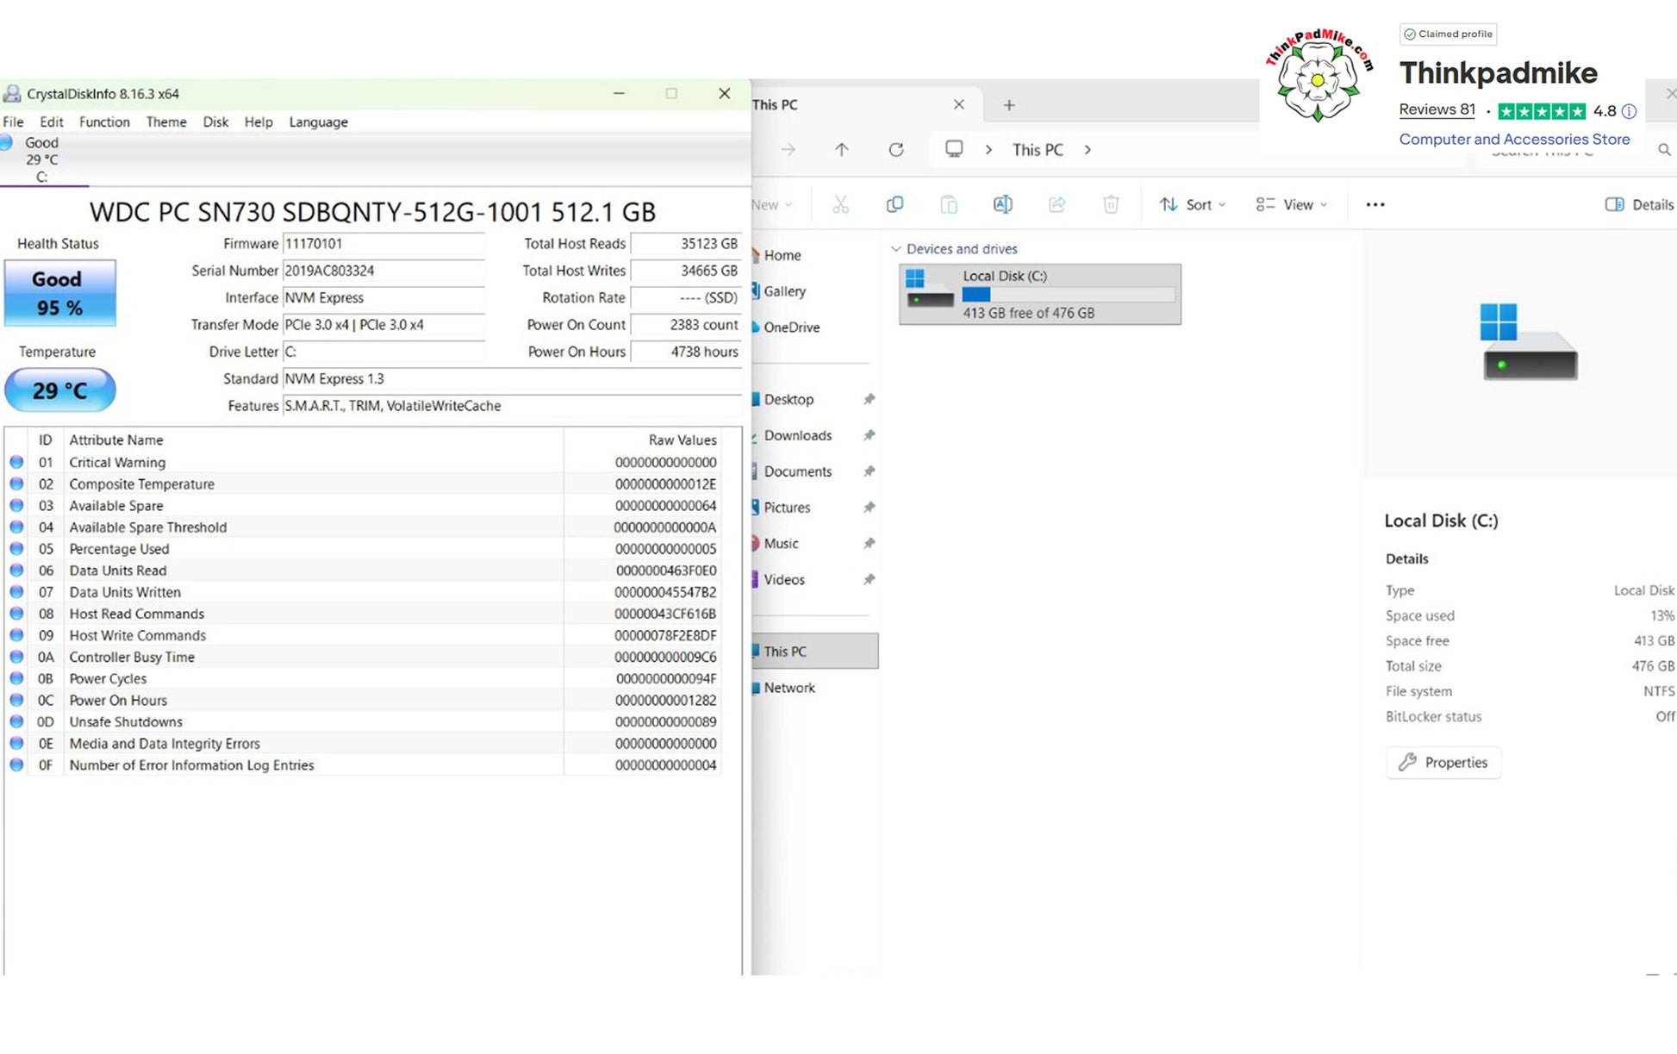
Task: Click the Good 95 % health status button
Action: [59, 293]
